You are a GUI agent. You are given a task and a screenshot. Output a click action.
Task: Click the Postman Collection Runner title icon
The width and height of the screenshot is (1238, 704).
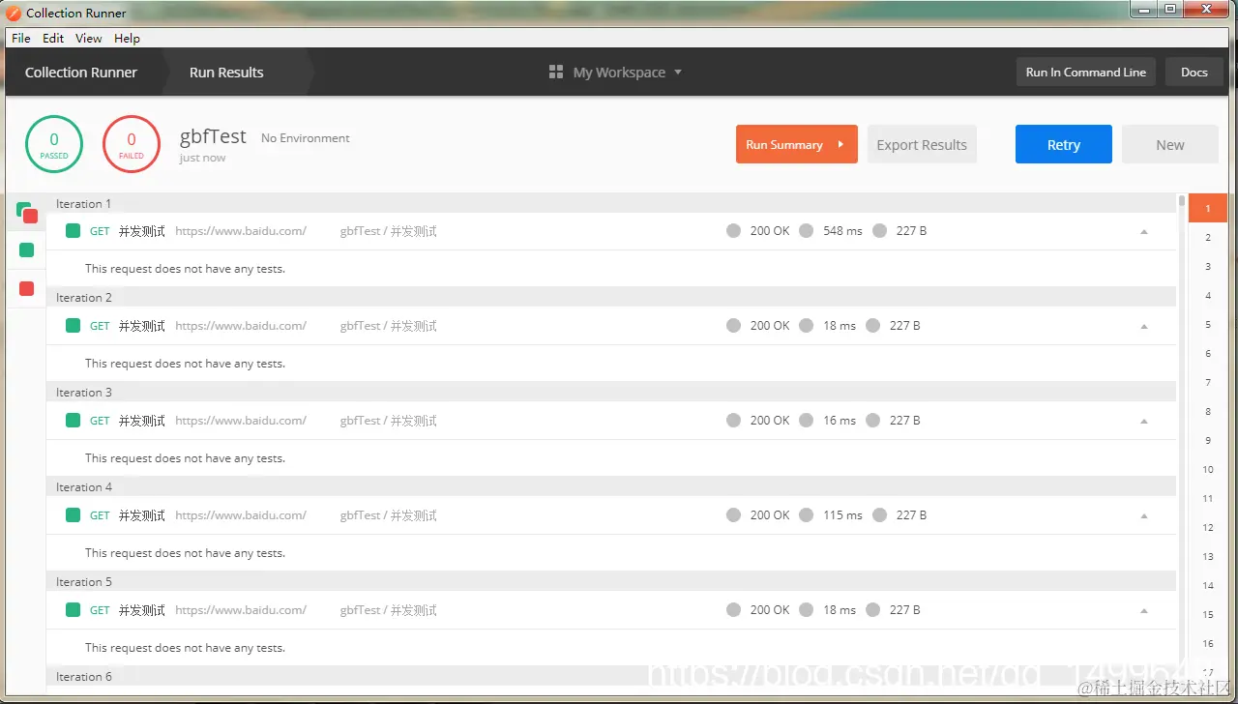[x=14, y=14]
